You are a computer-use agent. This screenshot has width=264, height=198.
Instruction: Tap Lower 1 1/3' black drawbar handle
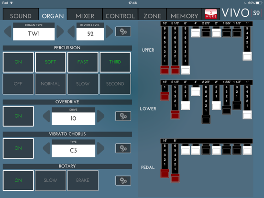tap(237, 105)
